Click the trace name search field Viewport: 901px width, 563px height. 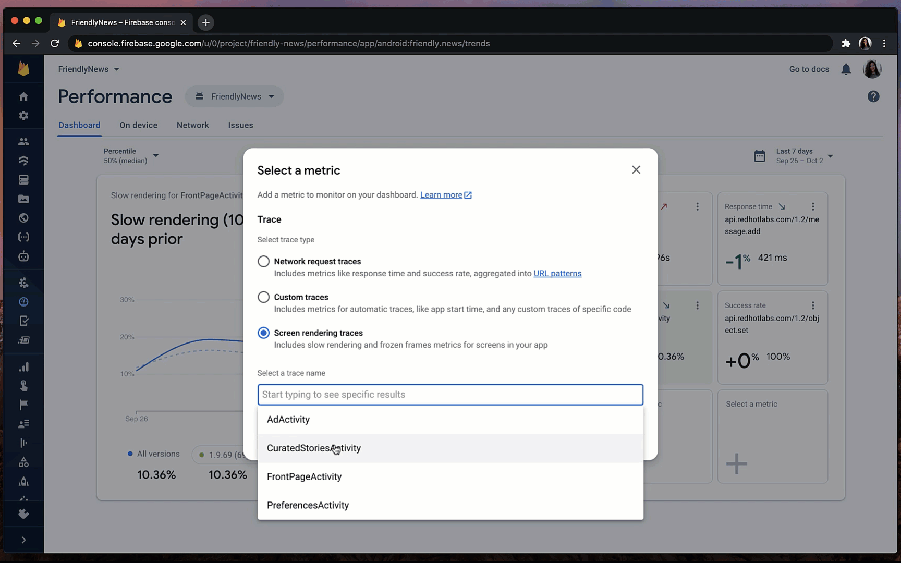point(451,395)
